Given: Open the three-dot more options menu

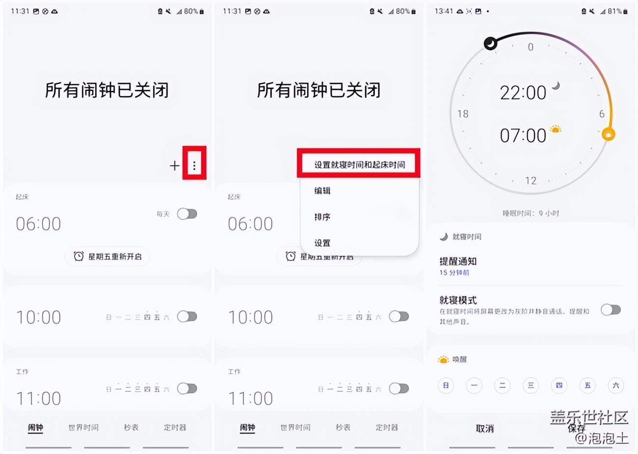Looking at the screenshot, I should click(x=195, y=165).
